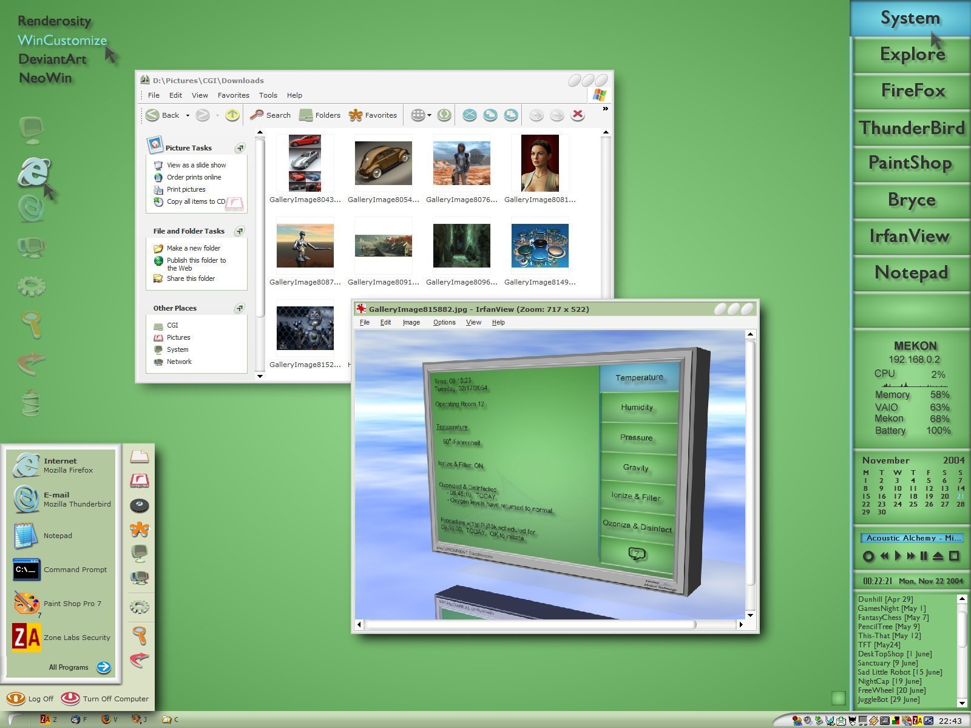Open the Back history dropdown arrow
971x728 pixels.
click(188, 115)
